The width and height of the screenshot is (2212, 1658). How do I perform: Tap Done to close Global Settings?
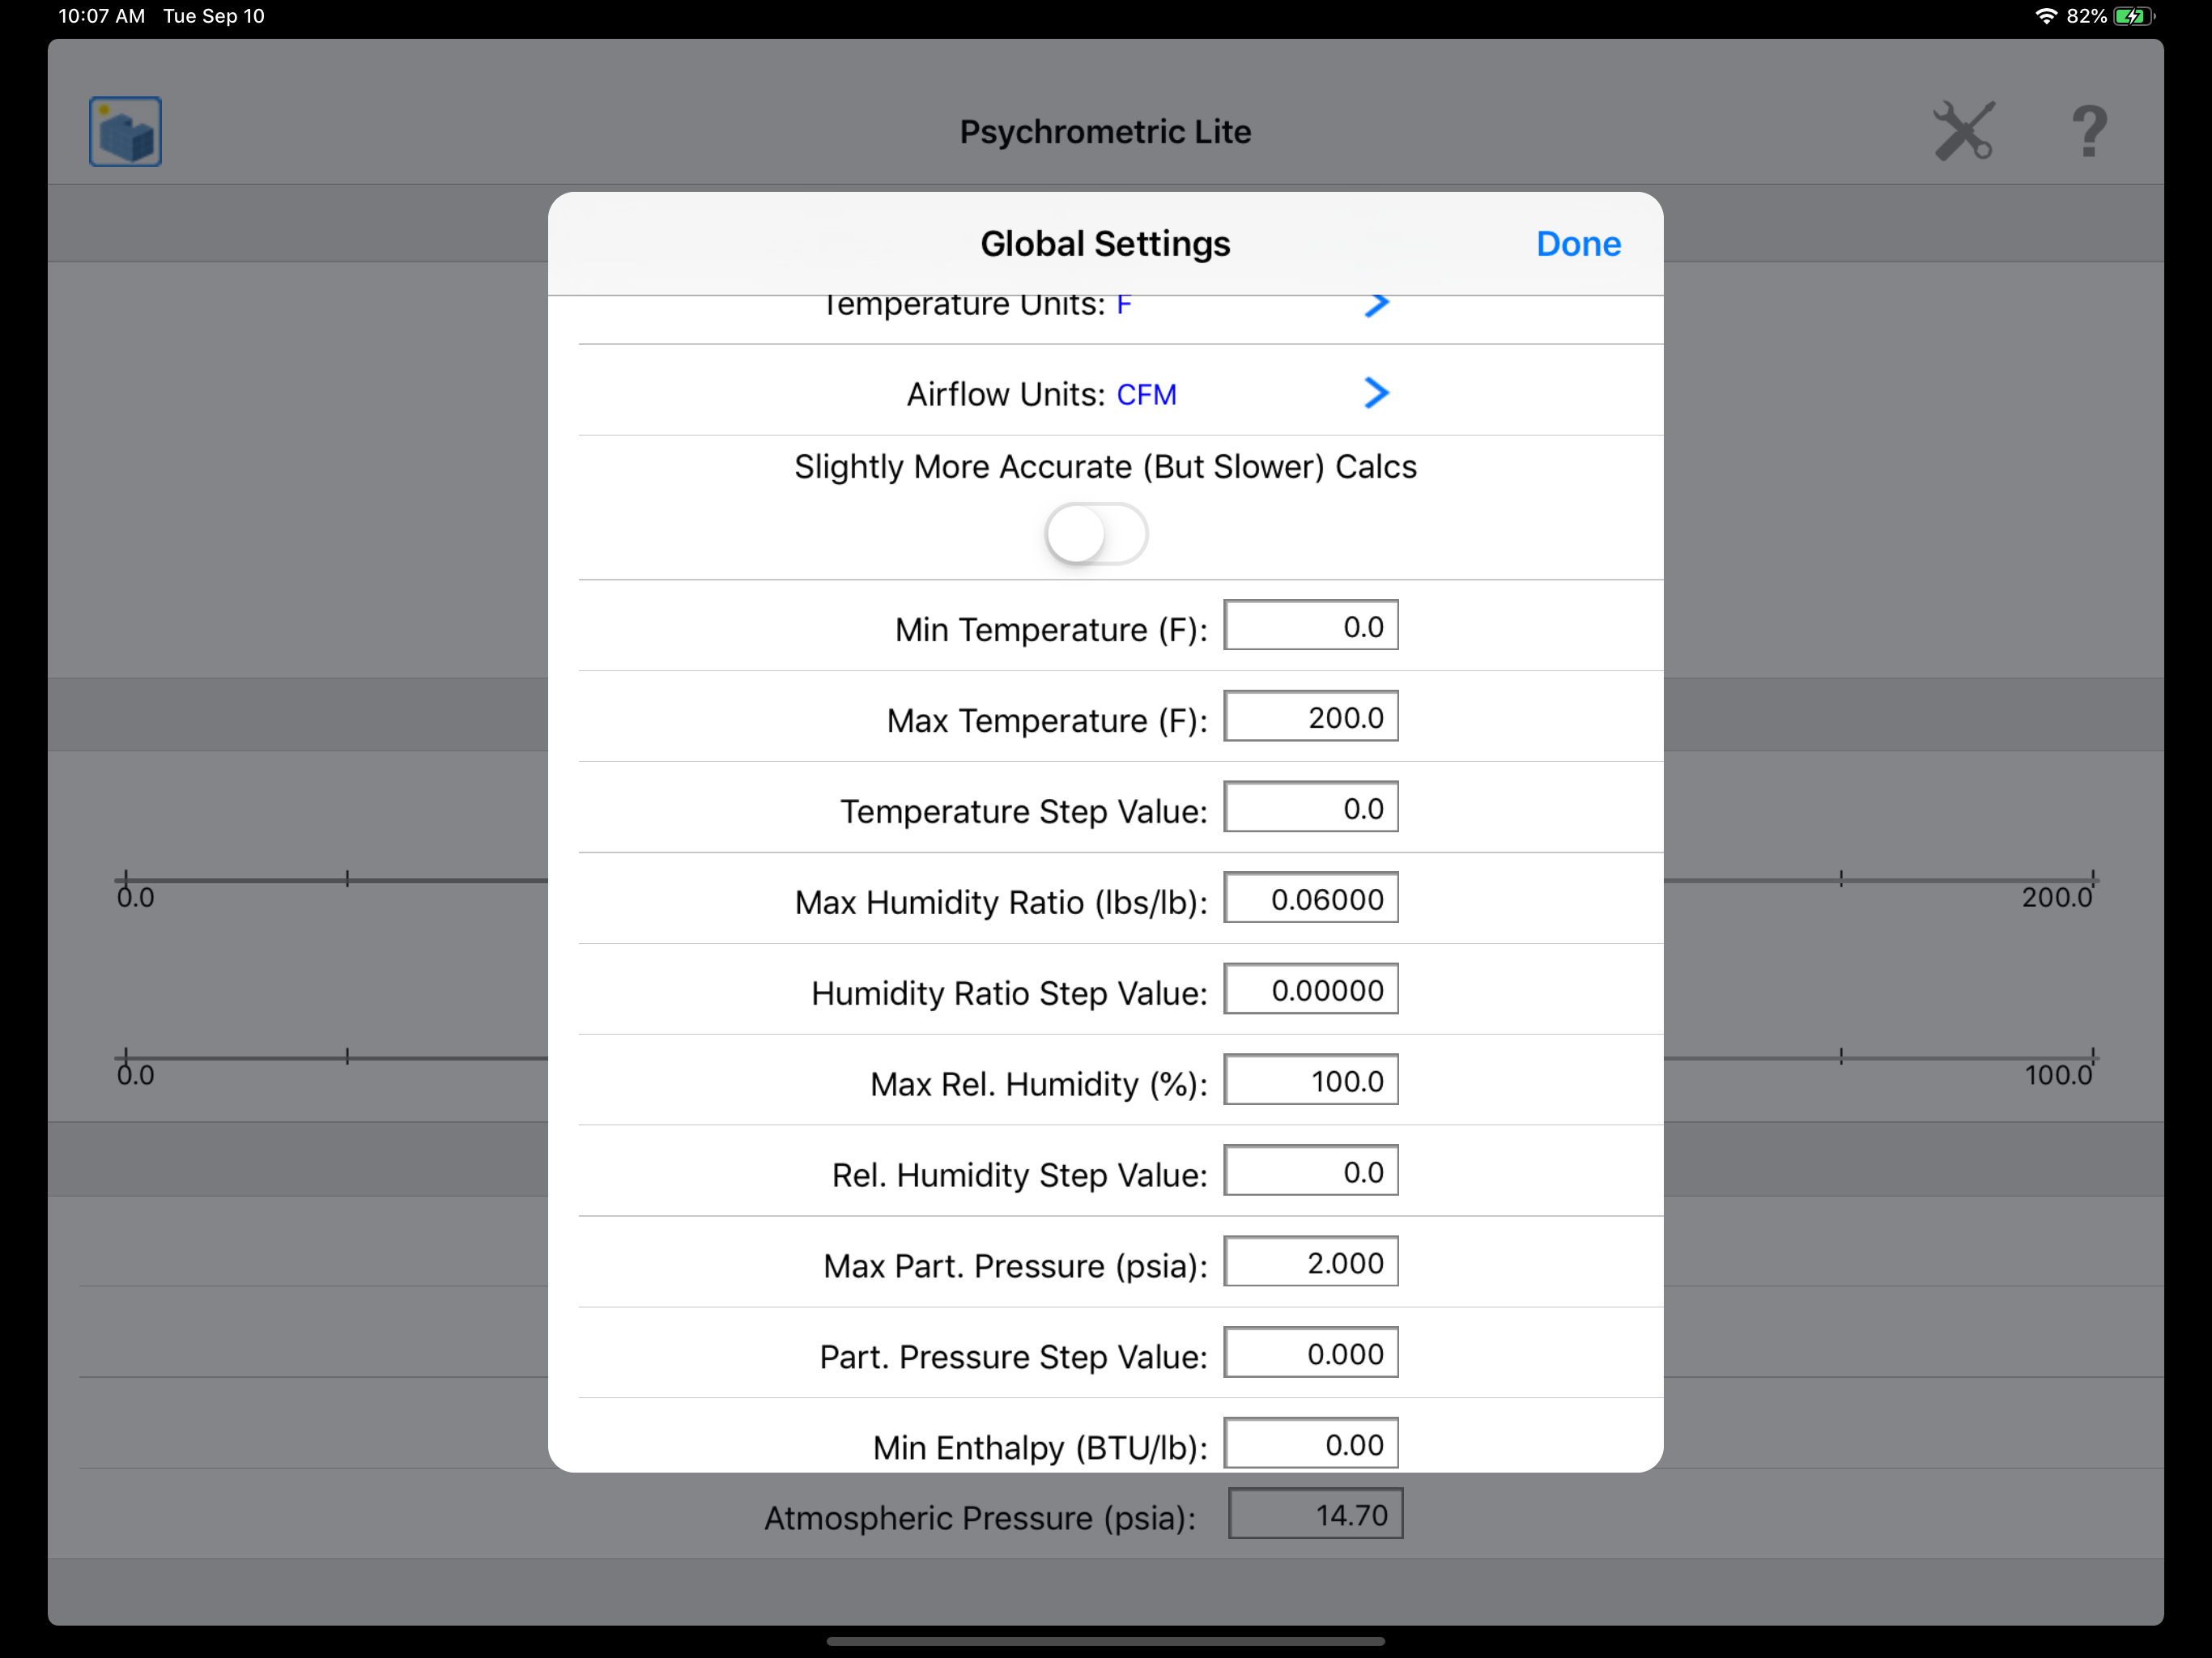tap(1578, 244)
